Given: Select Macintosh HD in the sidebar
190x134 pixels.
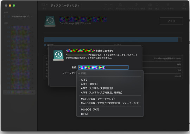Looking at the screenshot, I should (19, 16).
